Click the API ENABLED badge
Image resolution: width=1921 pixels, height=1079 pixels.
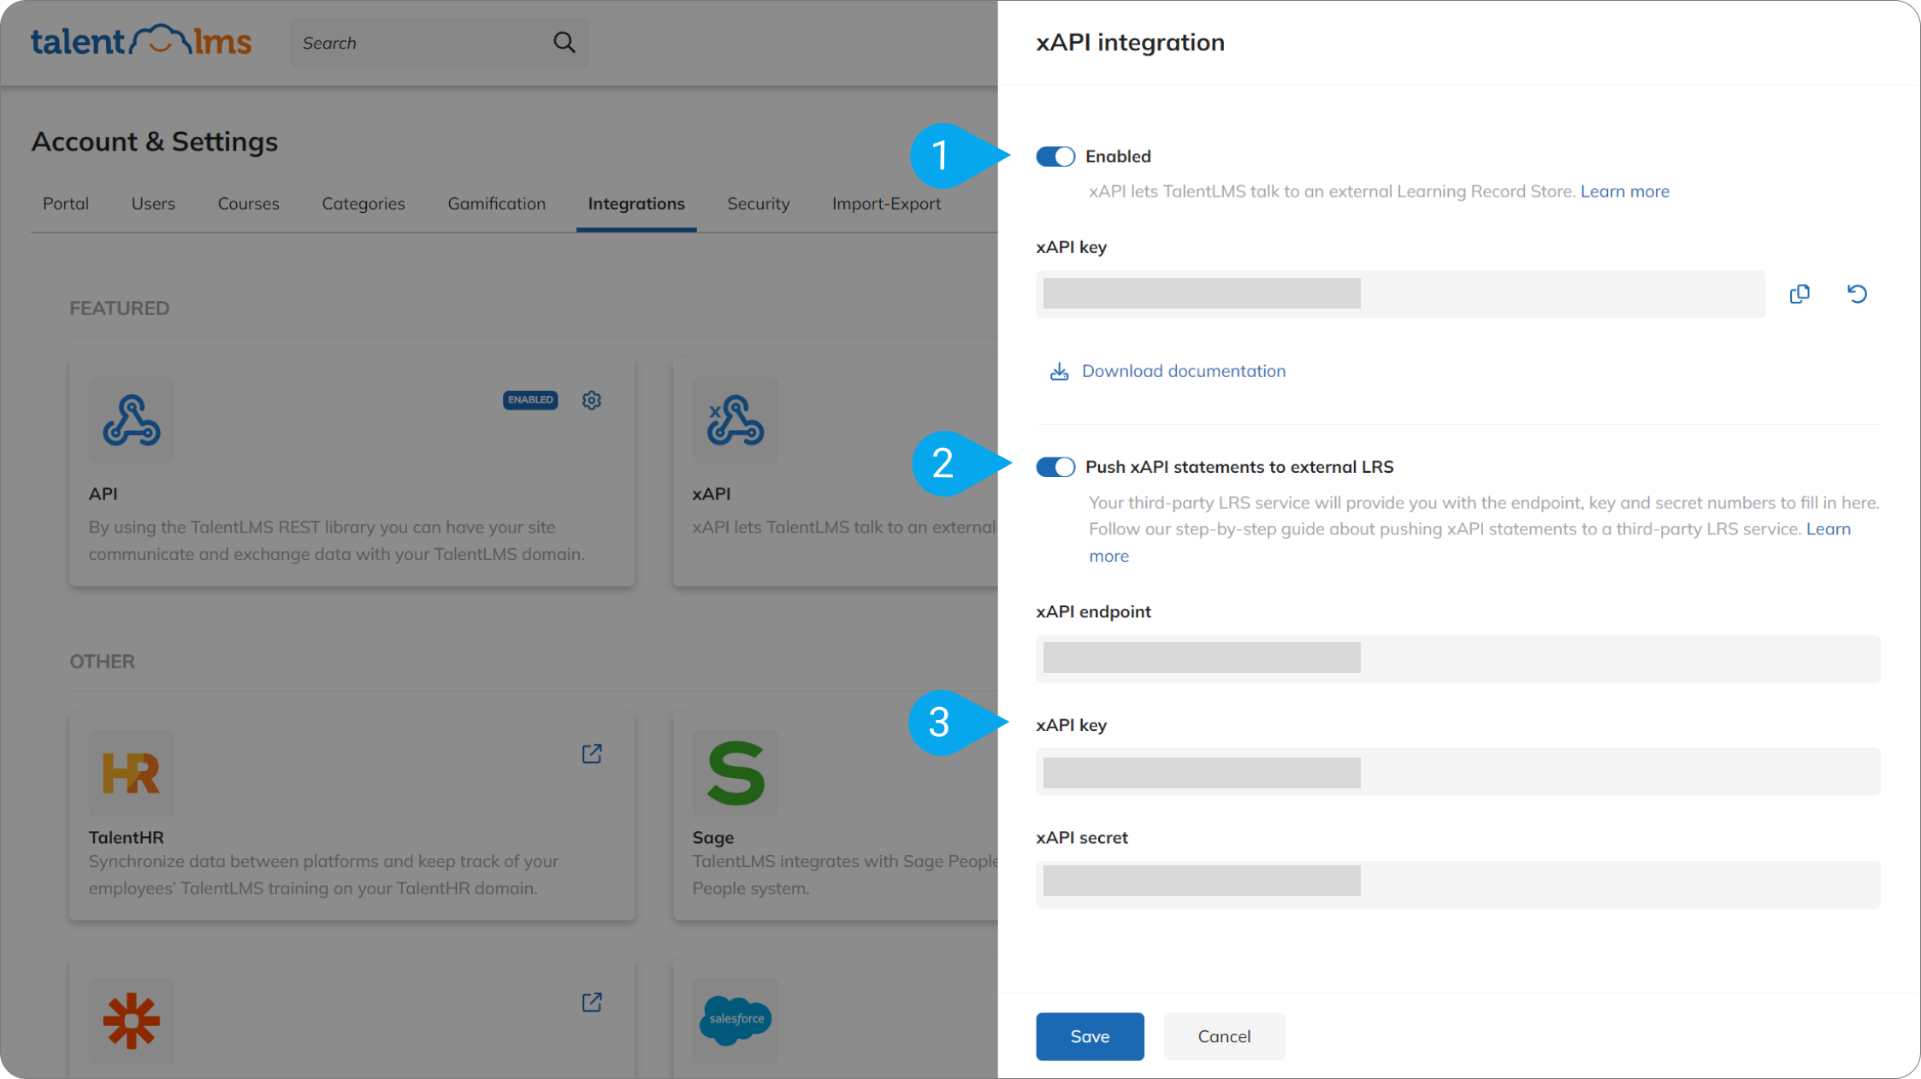[530, 399]
